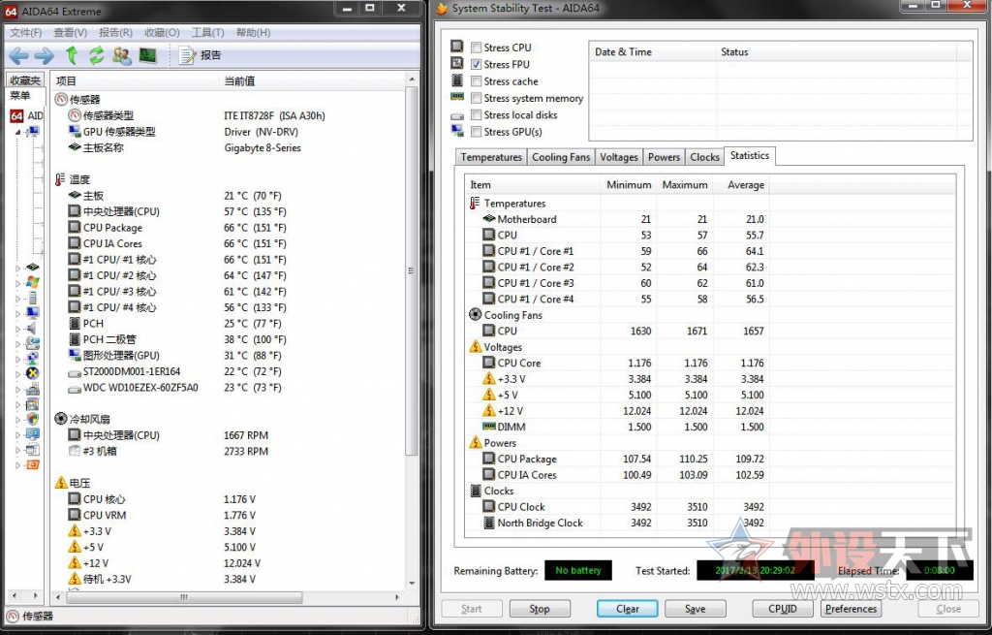Click the Stress GPU monitor icon
Screen dimensions: 992x635
pyautogui.click(x=457, y=131)
